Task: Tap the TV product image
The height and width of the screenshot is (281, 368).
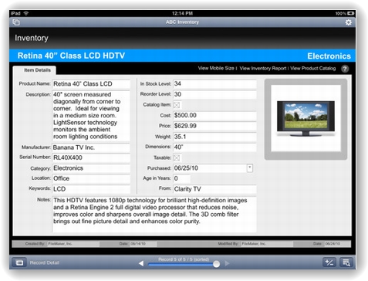Action: click(x=306, y=119)
